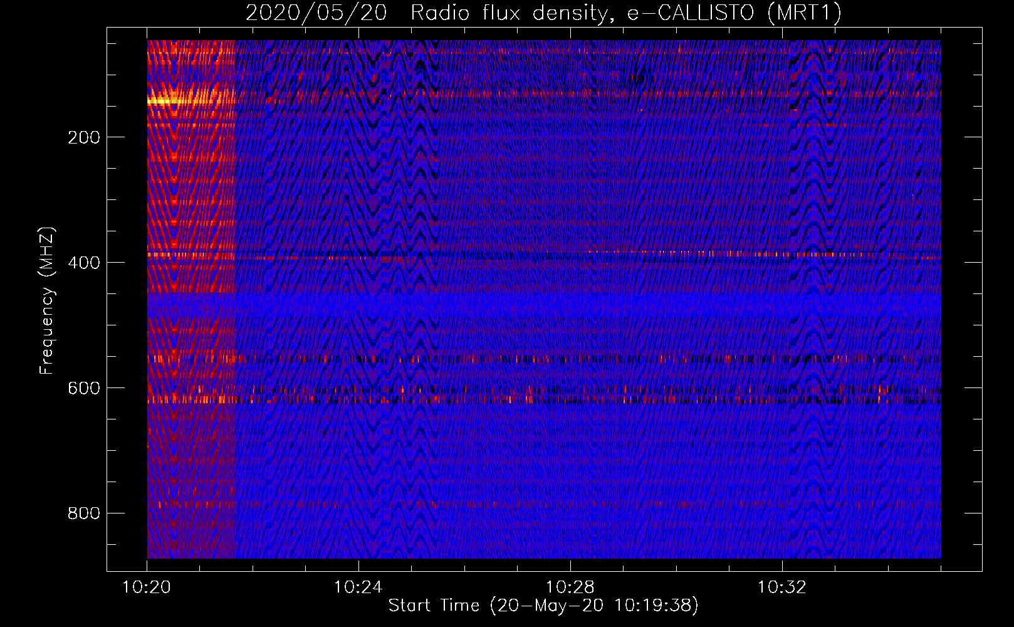Screen dimensions: 1014x627
Task: Click the flat blue band near 470 MHz
Action: tap(544, 305)
